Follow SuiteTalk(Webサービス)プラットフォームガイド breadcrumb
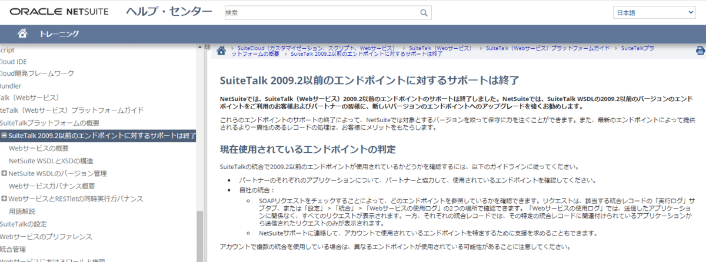 [x=548, y=48]
